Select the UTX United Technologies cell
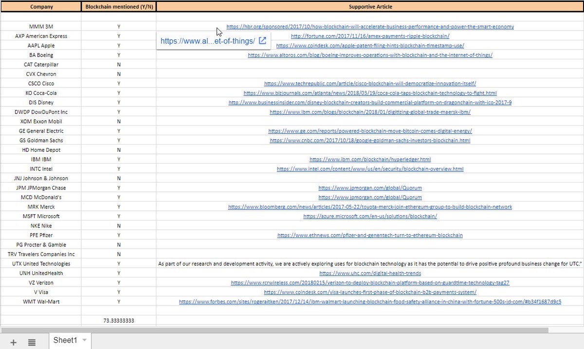Image resolution: width=584 pixels, height=349 pixels. coord(41,264)
